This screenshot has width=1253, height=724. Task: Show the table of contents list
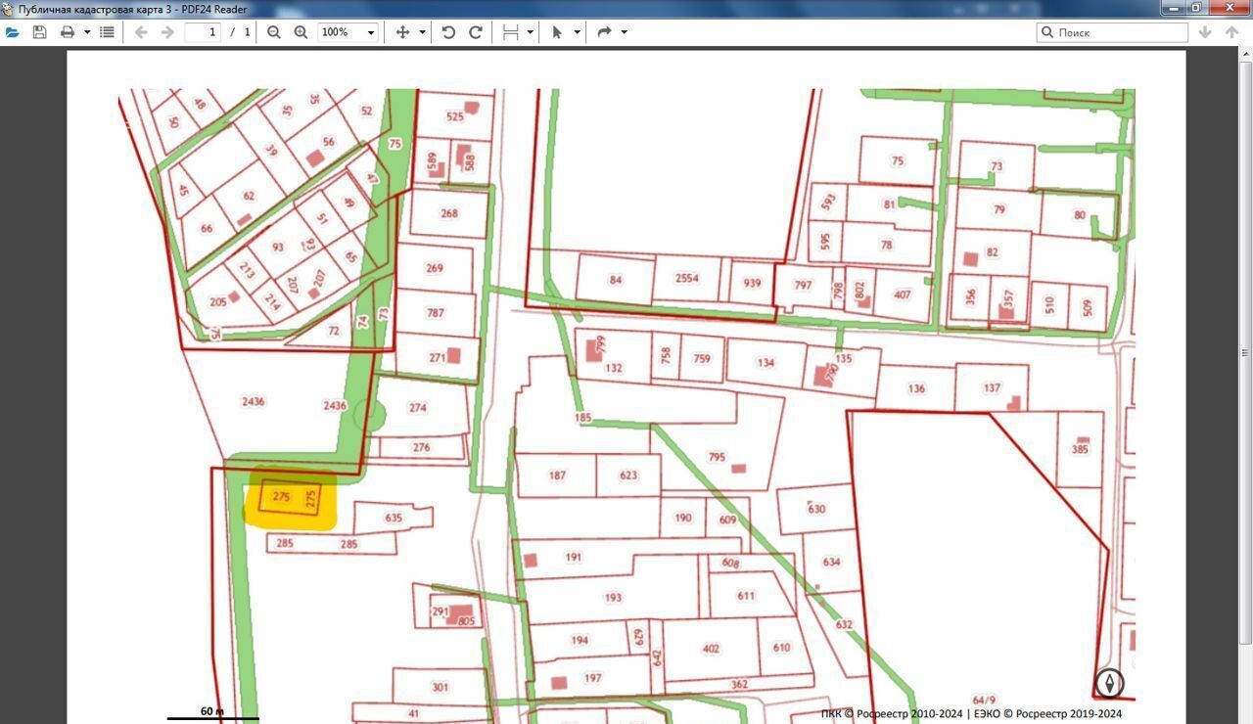pyautogui.click(x=107, y=32)
